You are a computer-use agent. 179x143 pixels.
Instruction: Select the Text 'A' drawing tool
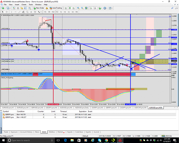pyautogui.click(x=31, y=12)
